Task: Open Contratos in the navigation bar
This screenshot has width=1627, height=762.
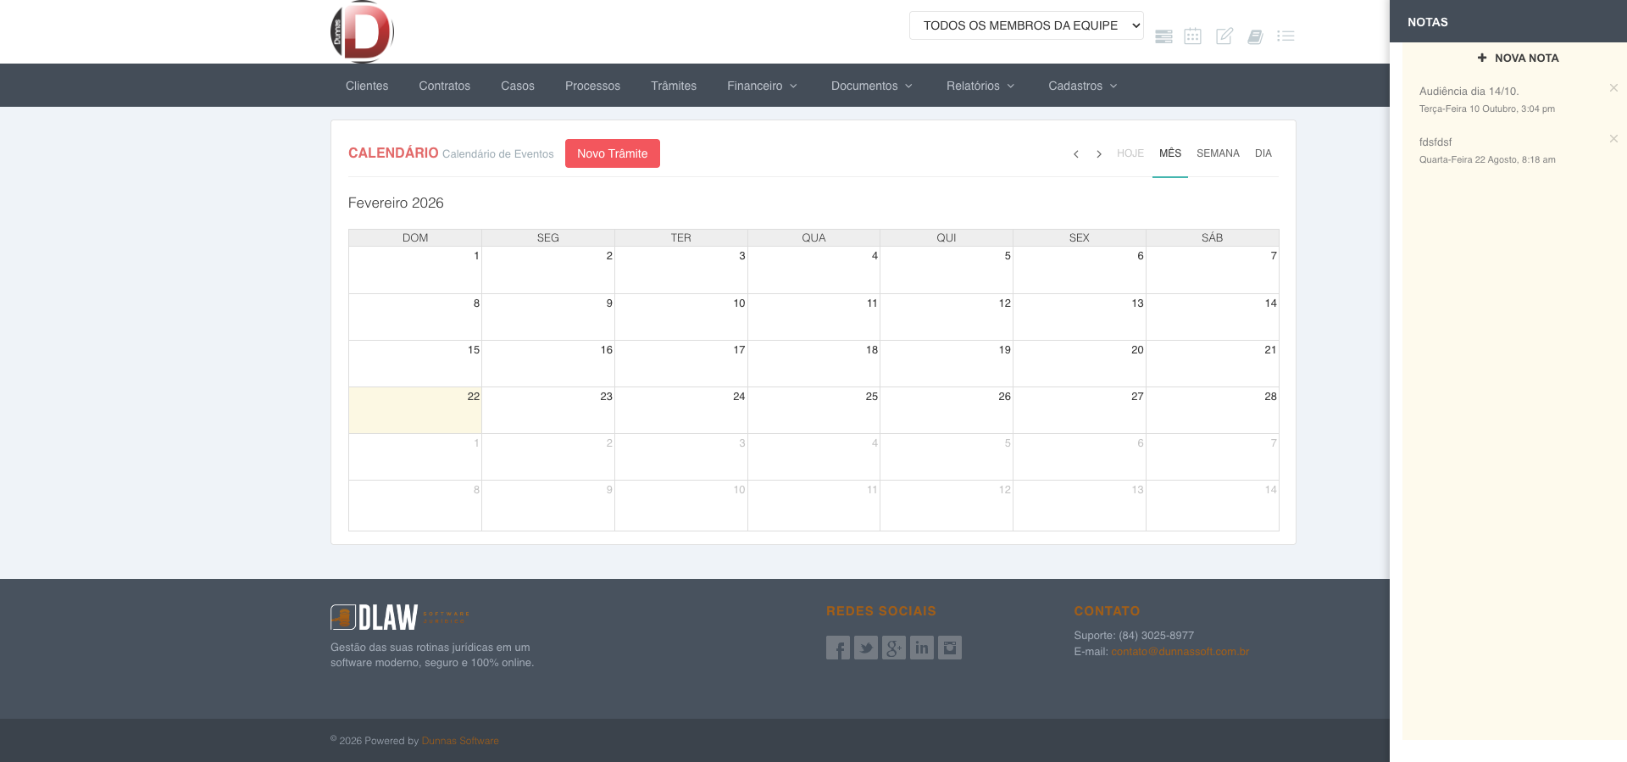Action: 445,86
